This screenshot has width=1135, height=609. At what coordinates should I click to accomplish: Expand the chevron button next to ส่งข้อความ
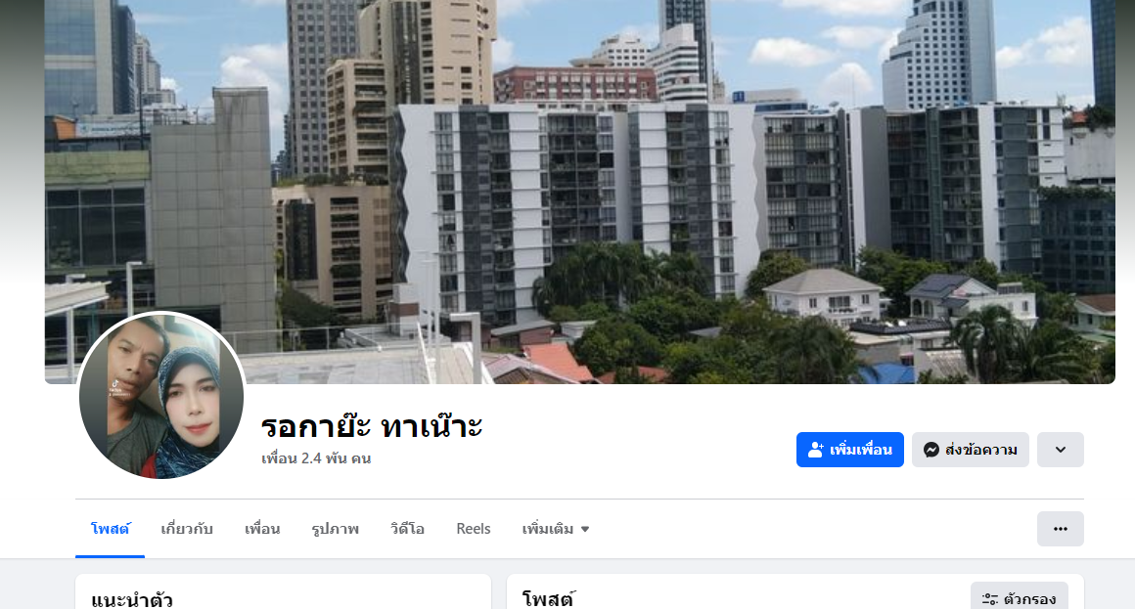click(x=1061, y=450)
